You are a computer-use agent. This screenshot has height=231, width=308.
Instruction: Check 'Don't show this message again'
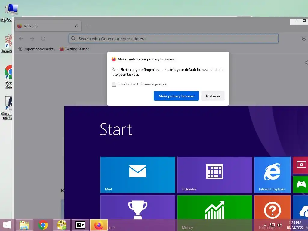[114, 84]
